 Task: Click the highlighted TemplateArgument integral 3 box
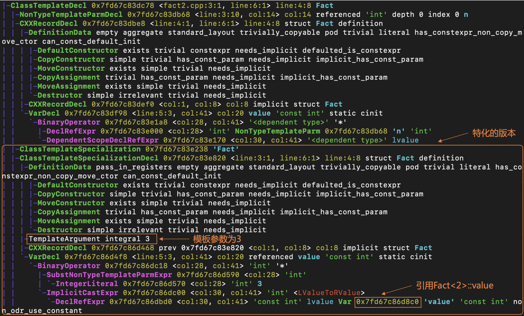coord(92,239)
